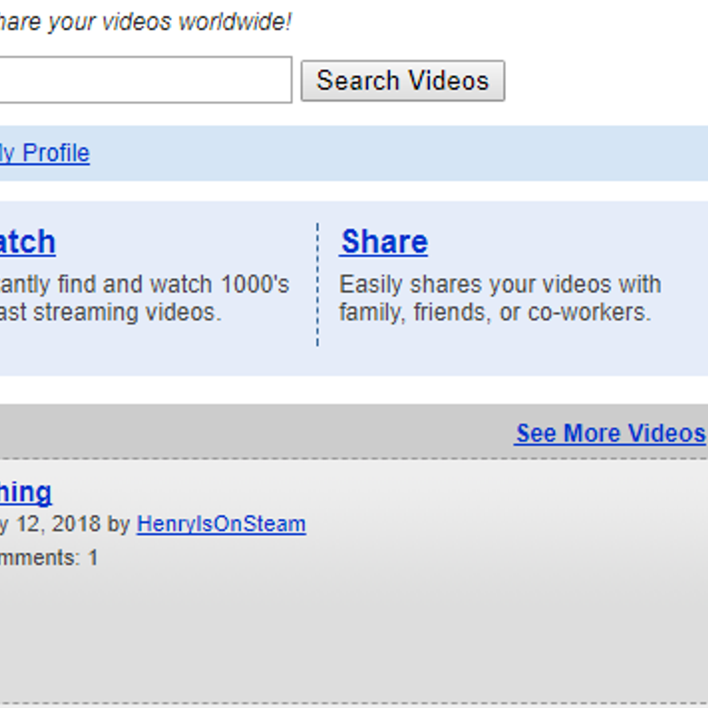708x708 pixels.
Task: Click empty space in the My Profile navigation bar
Action: tap(398, 153)
